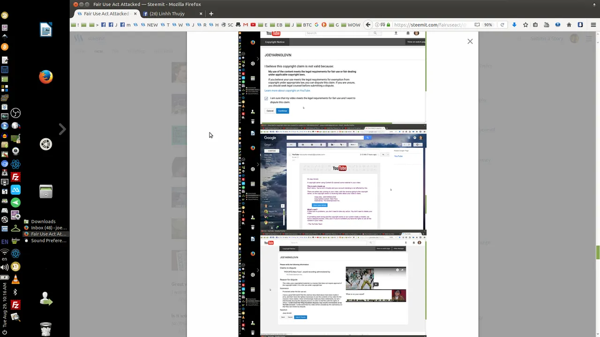
Task: Open the VLC media player cone icon
Action: tap(15, 280)
